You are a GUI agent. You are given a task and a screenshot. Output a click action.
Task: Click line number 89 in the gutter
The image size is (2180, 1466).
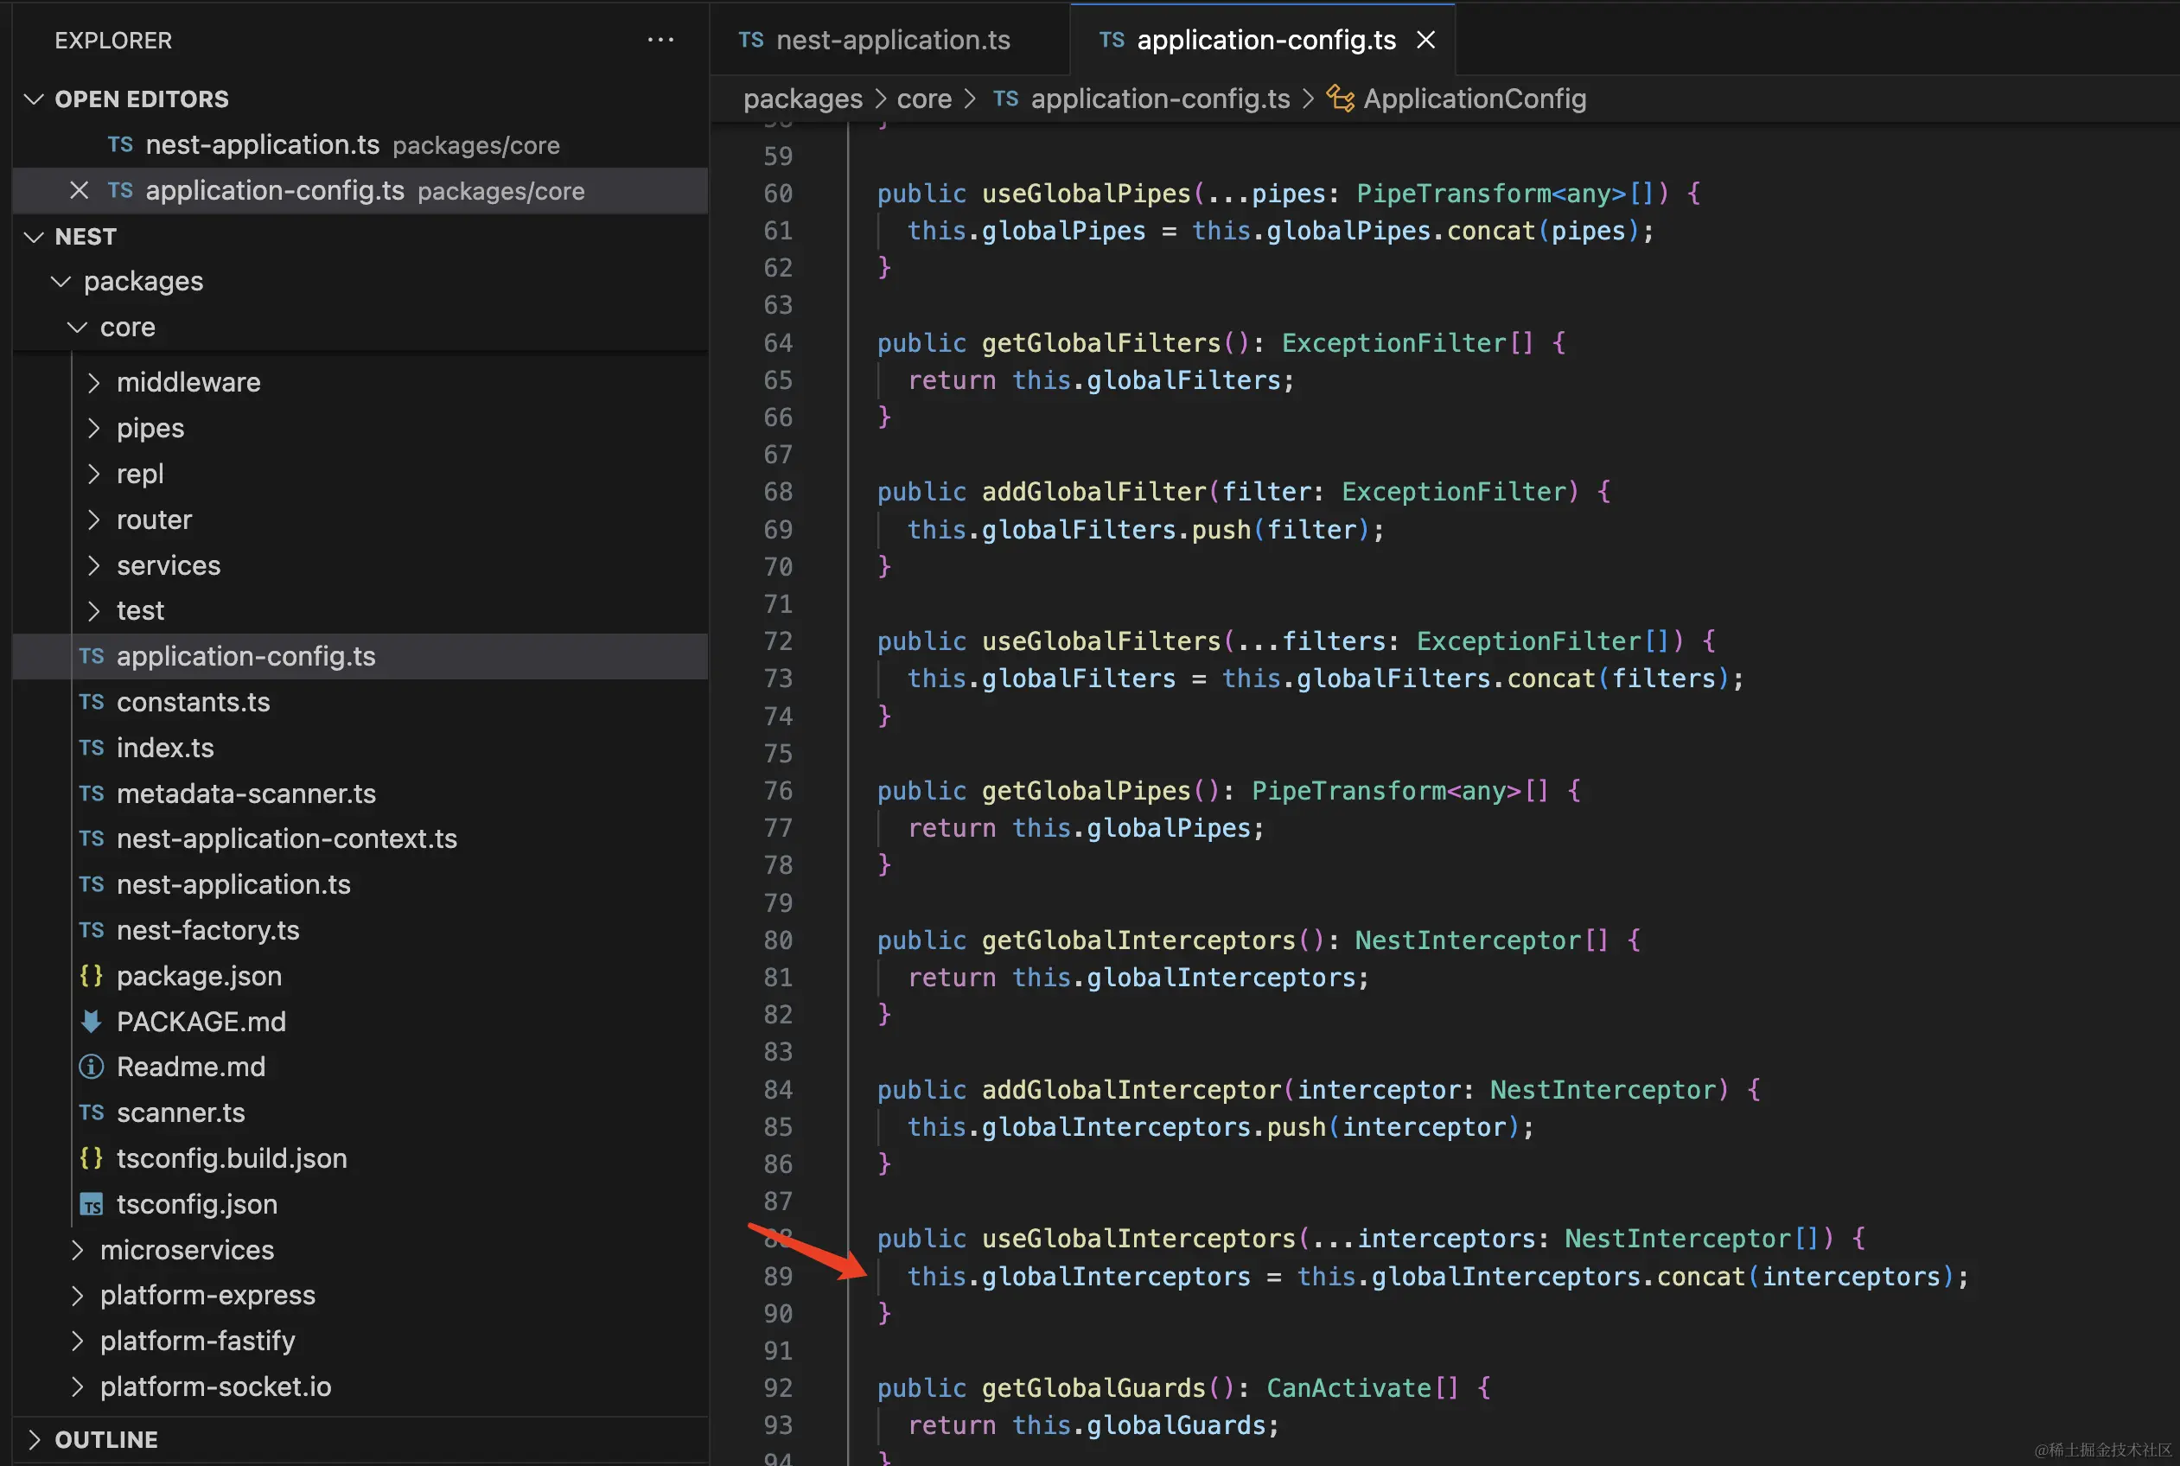coord(778,1276)
